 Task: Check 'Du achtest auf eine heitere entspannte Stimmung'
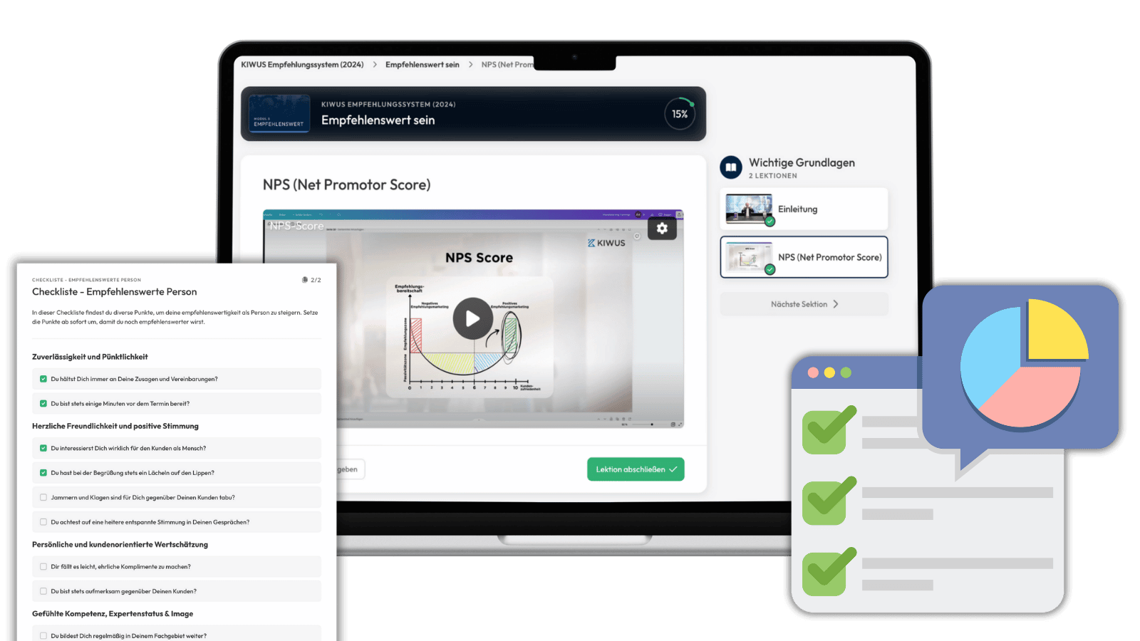43,522
